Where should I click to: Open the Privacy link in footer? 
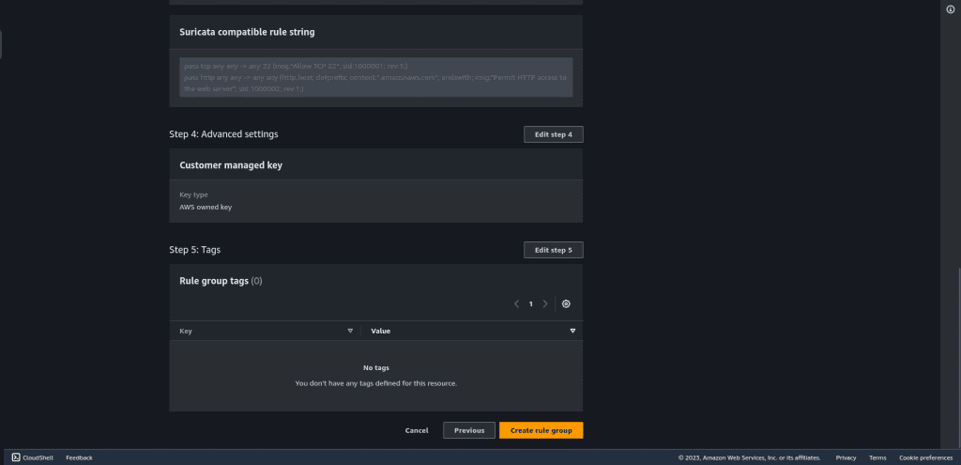click(x=846, y=457)
